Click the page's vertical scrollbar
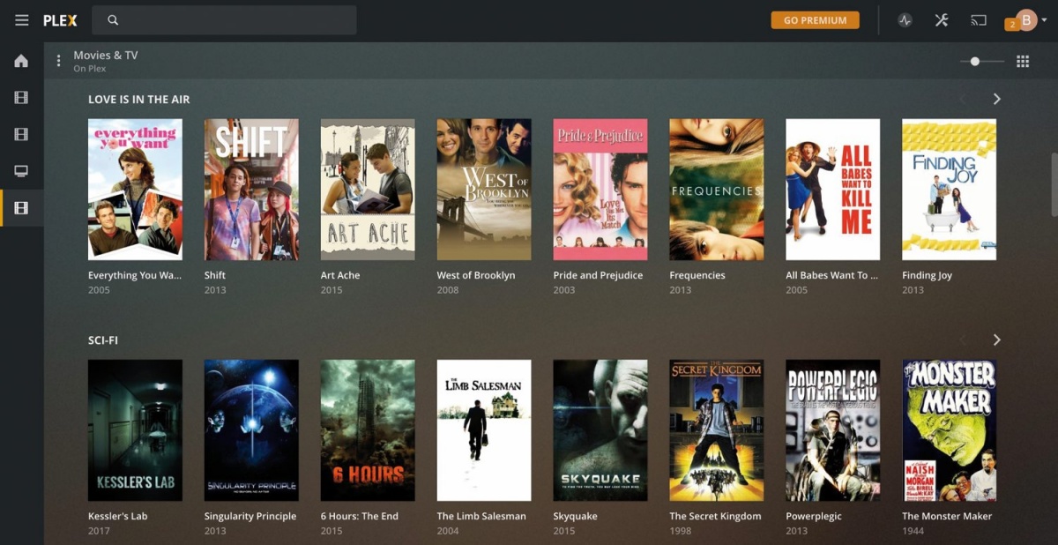 (x=1054, y=184)
